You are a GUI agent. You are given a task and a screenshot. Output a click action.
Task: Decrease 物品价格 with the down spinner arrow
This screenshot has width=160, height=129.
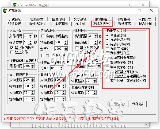point(66,44)
